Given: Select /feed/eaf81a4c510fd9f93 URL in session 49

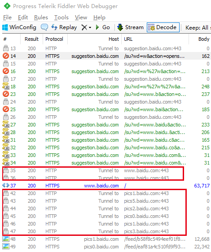Looking at the screenshot, I should tap(155, 247).
